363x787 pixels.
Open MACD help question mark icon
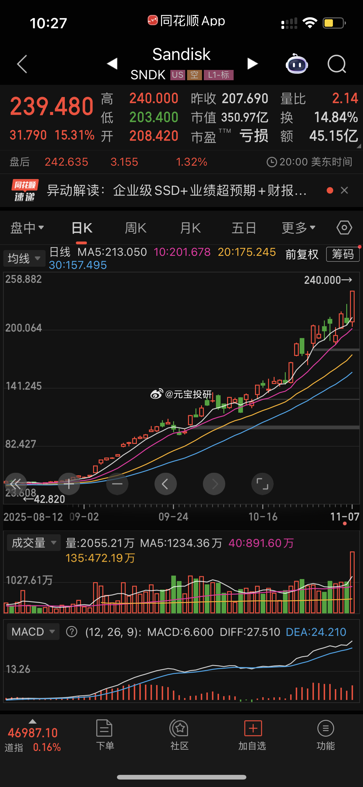click(72, 632)
